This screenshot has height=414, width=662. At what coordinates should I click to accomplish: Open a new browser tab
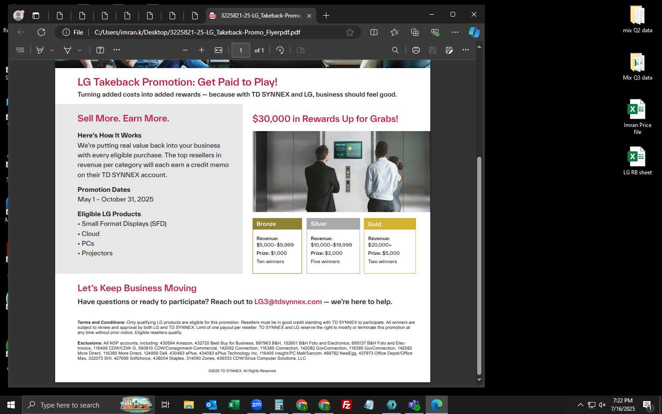click(326, 16)
